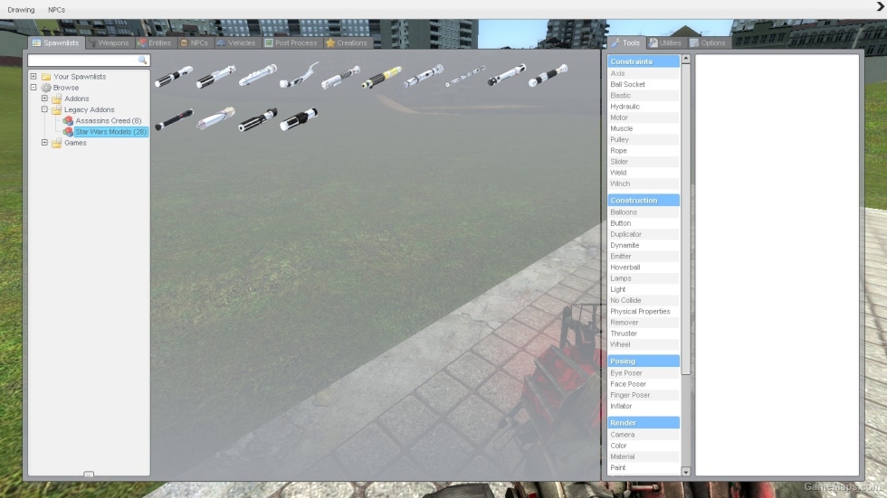Select the Rope tool
Screen dimensions: 887x498
coord(644,150)
